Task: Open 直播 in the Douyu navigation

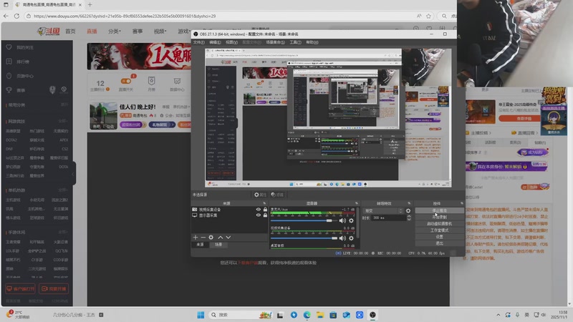Action: click(x=92, y=31)
